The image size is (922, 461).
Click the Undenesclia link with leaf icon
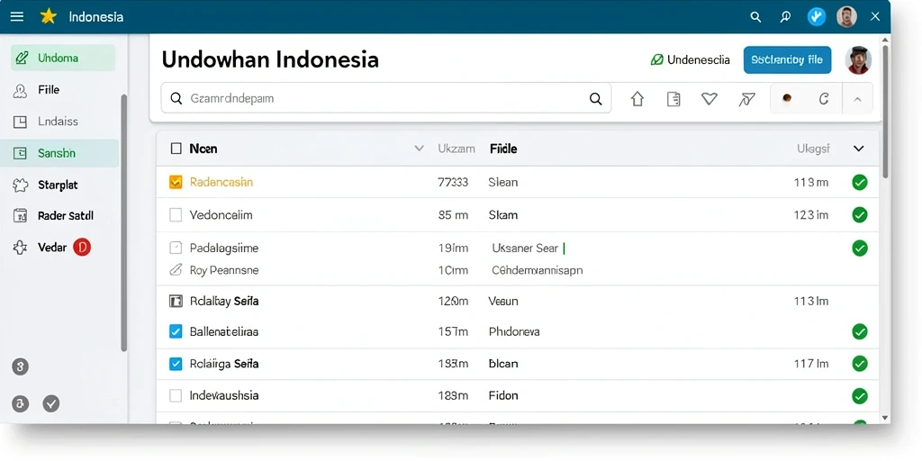(x=691, y=60)
